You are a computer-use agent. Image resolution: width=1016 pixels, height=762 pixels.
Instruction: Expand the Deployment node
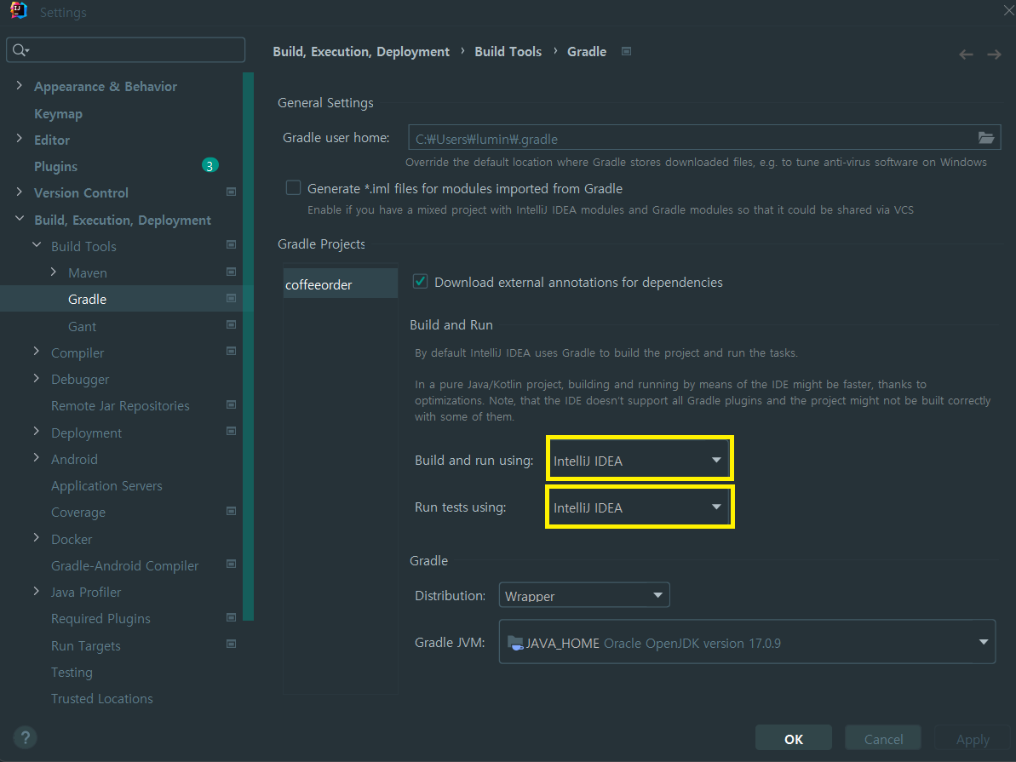tap(37, 432)
